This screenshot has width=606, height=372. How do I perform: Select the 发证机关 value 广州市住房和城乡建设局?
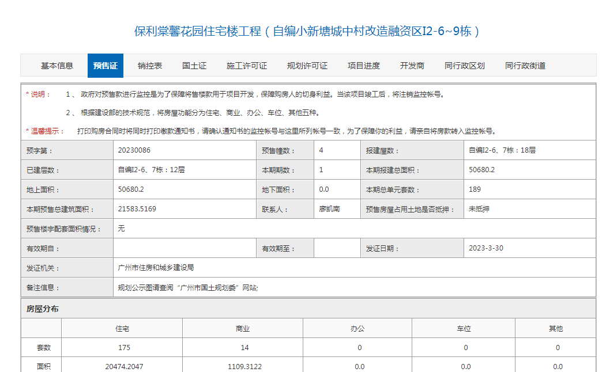[x=157, y=267]
